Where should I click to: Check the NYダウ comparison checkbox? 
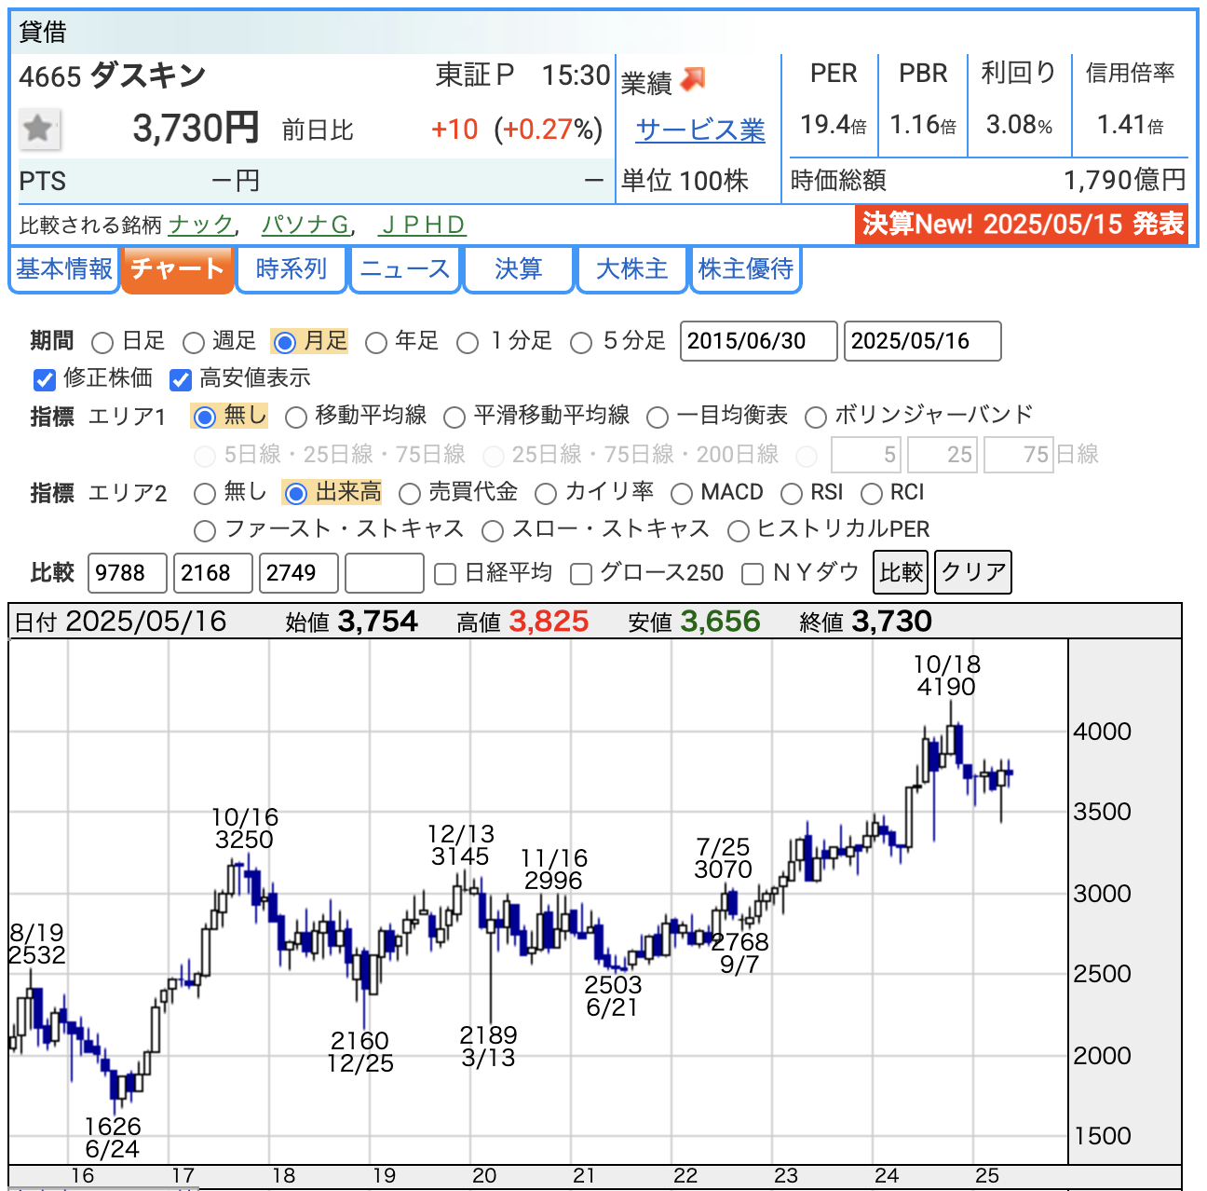(x=753, y=574)
